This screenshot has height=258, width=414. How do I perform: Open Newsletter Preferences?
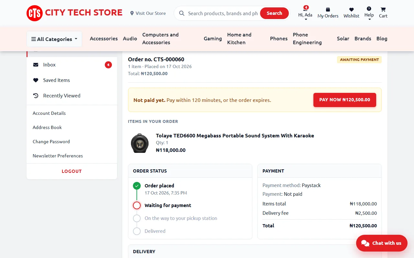click(58, 156)
